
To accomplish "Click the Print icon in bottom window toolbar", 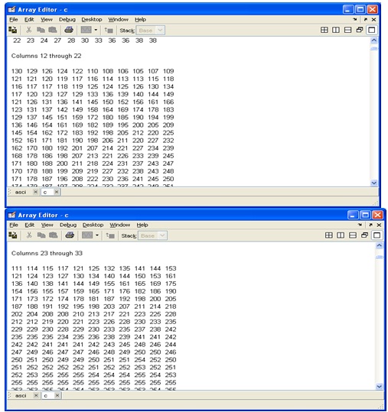I will [x=70, y=235].
